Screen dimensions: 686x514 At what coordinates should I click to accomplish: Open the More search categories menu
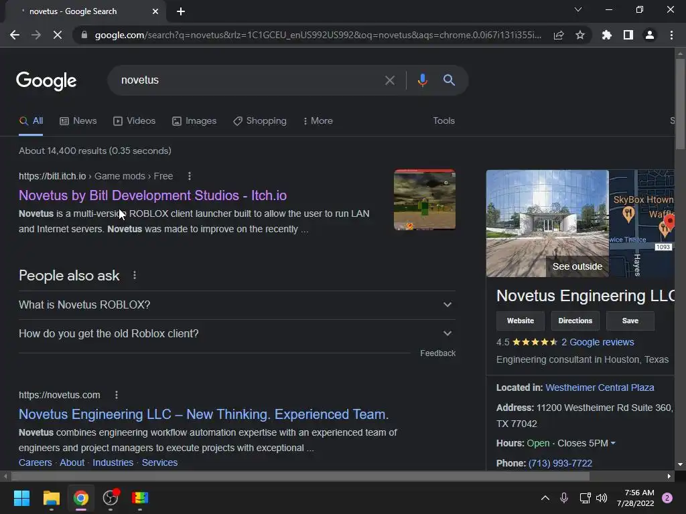(318, 121)
